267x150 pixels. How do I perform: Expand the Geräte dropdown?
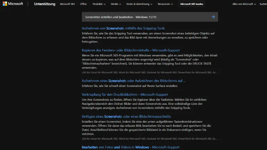pyautogui.click(x=116, y=4)
